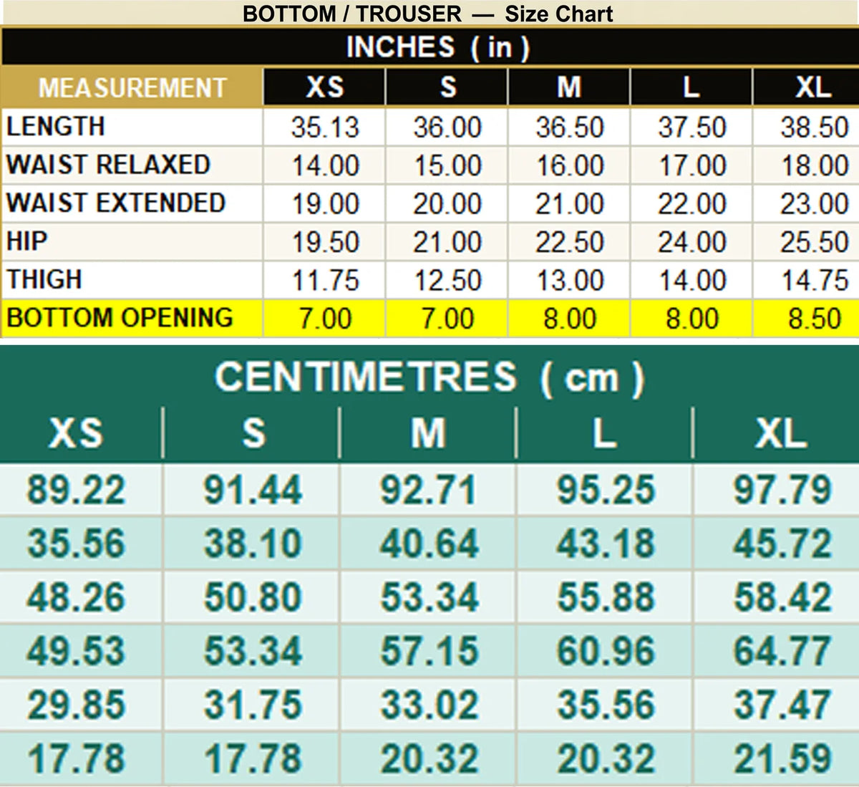Click the 21.59 value in last row

pos(782,758)
